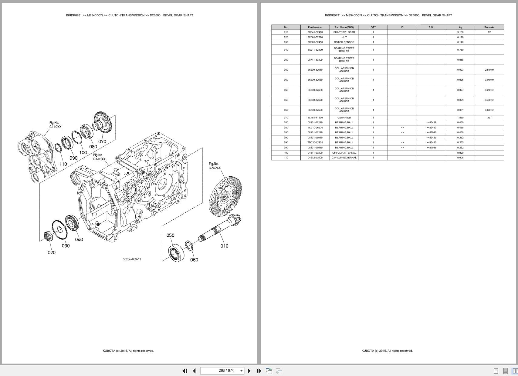Select the two-page view mode

point(515,371)
